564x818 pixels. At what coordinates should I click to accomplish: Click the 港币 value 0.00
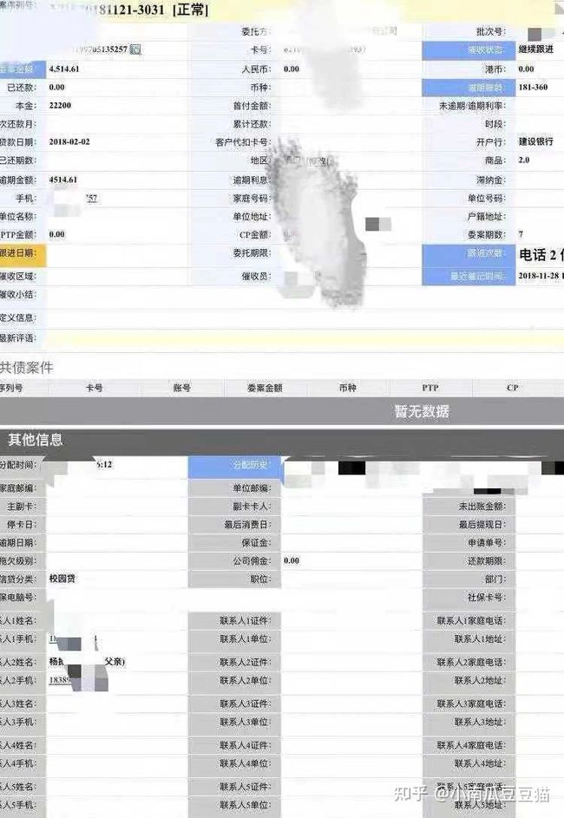(526, 69)
